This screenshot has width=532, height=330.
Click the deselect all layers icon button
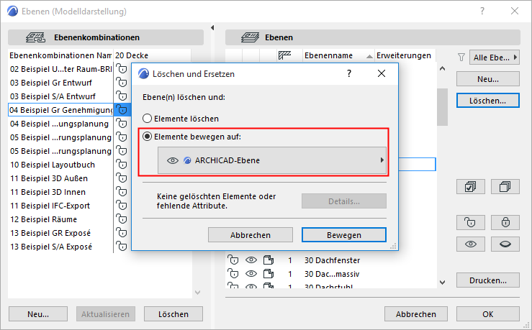click(x=505, y=186)
